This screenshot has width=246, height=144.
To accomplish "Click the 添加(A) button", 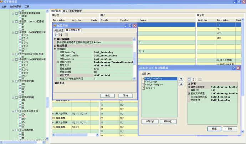I will [x=150, y=121].
